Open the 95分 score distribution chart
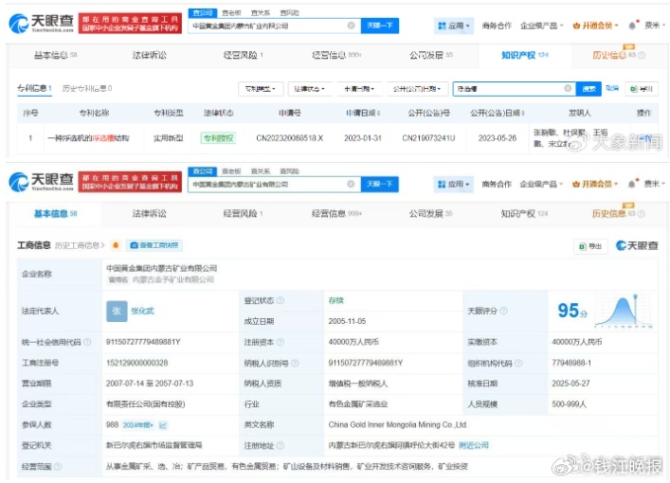 (624, 312)
